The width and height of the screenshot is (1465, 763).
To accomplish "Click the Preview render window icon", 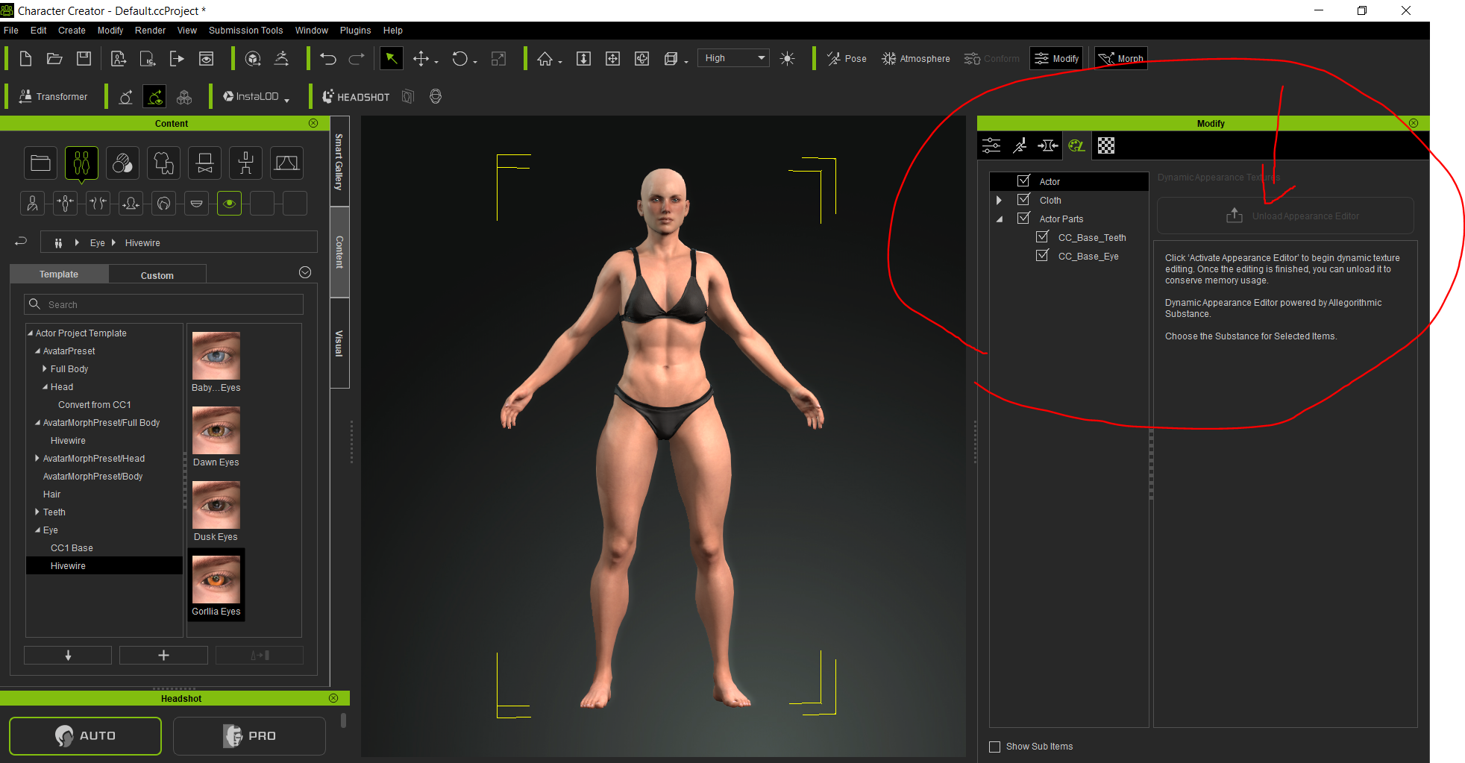I will [x=206, y=58].
